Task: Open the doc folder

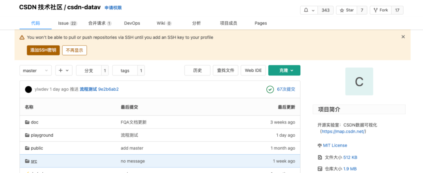Action: point(34,122)
